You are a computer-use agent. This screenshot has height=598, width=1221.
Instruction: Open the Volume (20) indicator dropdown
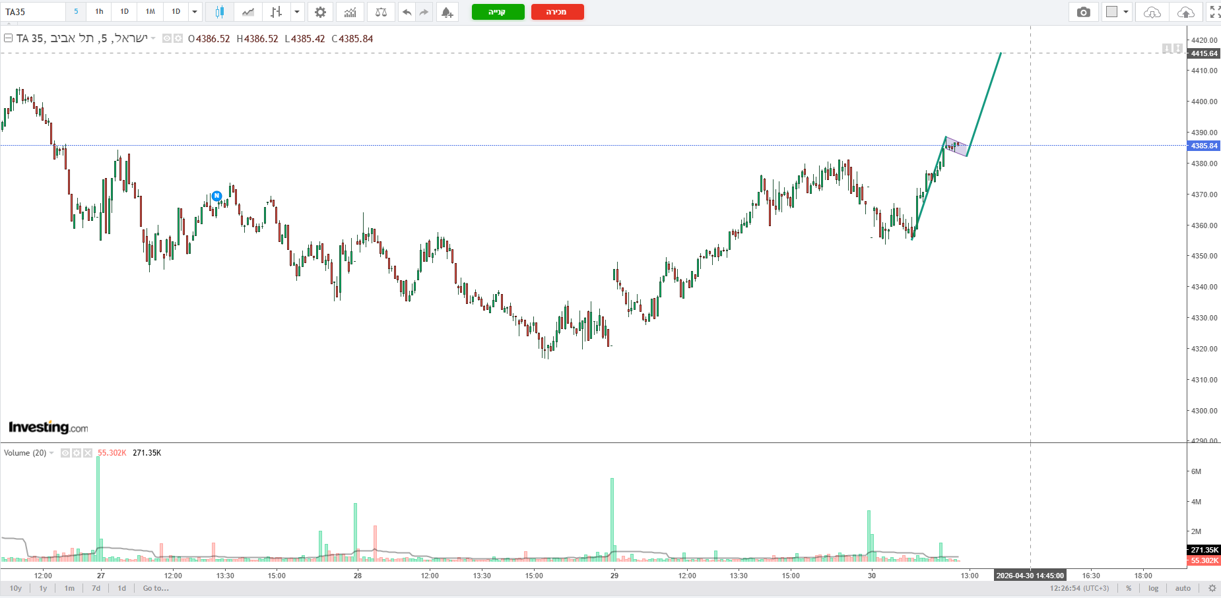pos(51,453)
